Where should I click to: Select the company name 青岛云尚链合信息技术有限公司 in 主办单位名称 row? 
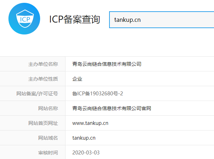coord(107,64)
